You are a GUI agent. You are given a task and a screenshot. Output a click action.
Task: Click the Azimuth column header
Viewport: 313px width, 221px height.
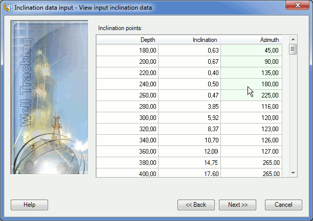pos(251,40)
